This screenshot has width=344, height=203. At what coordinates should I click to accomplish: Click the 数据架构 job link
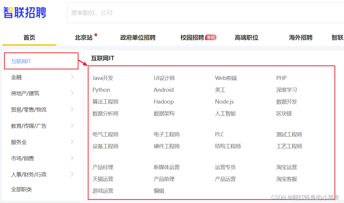tap(164, 114)
